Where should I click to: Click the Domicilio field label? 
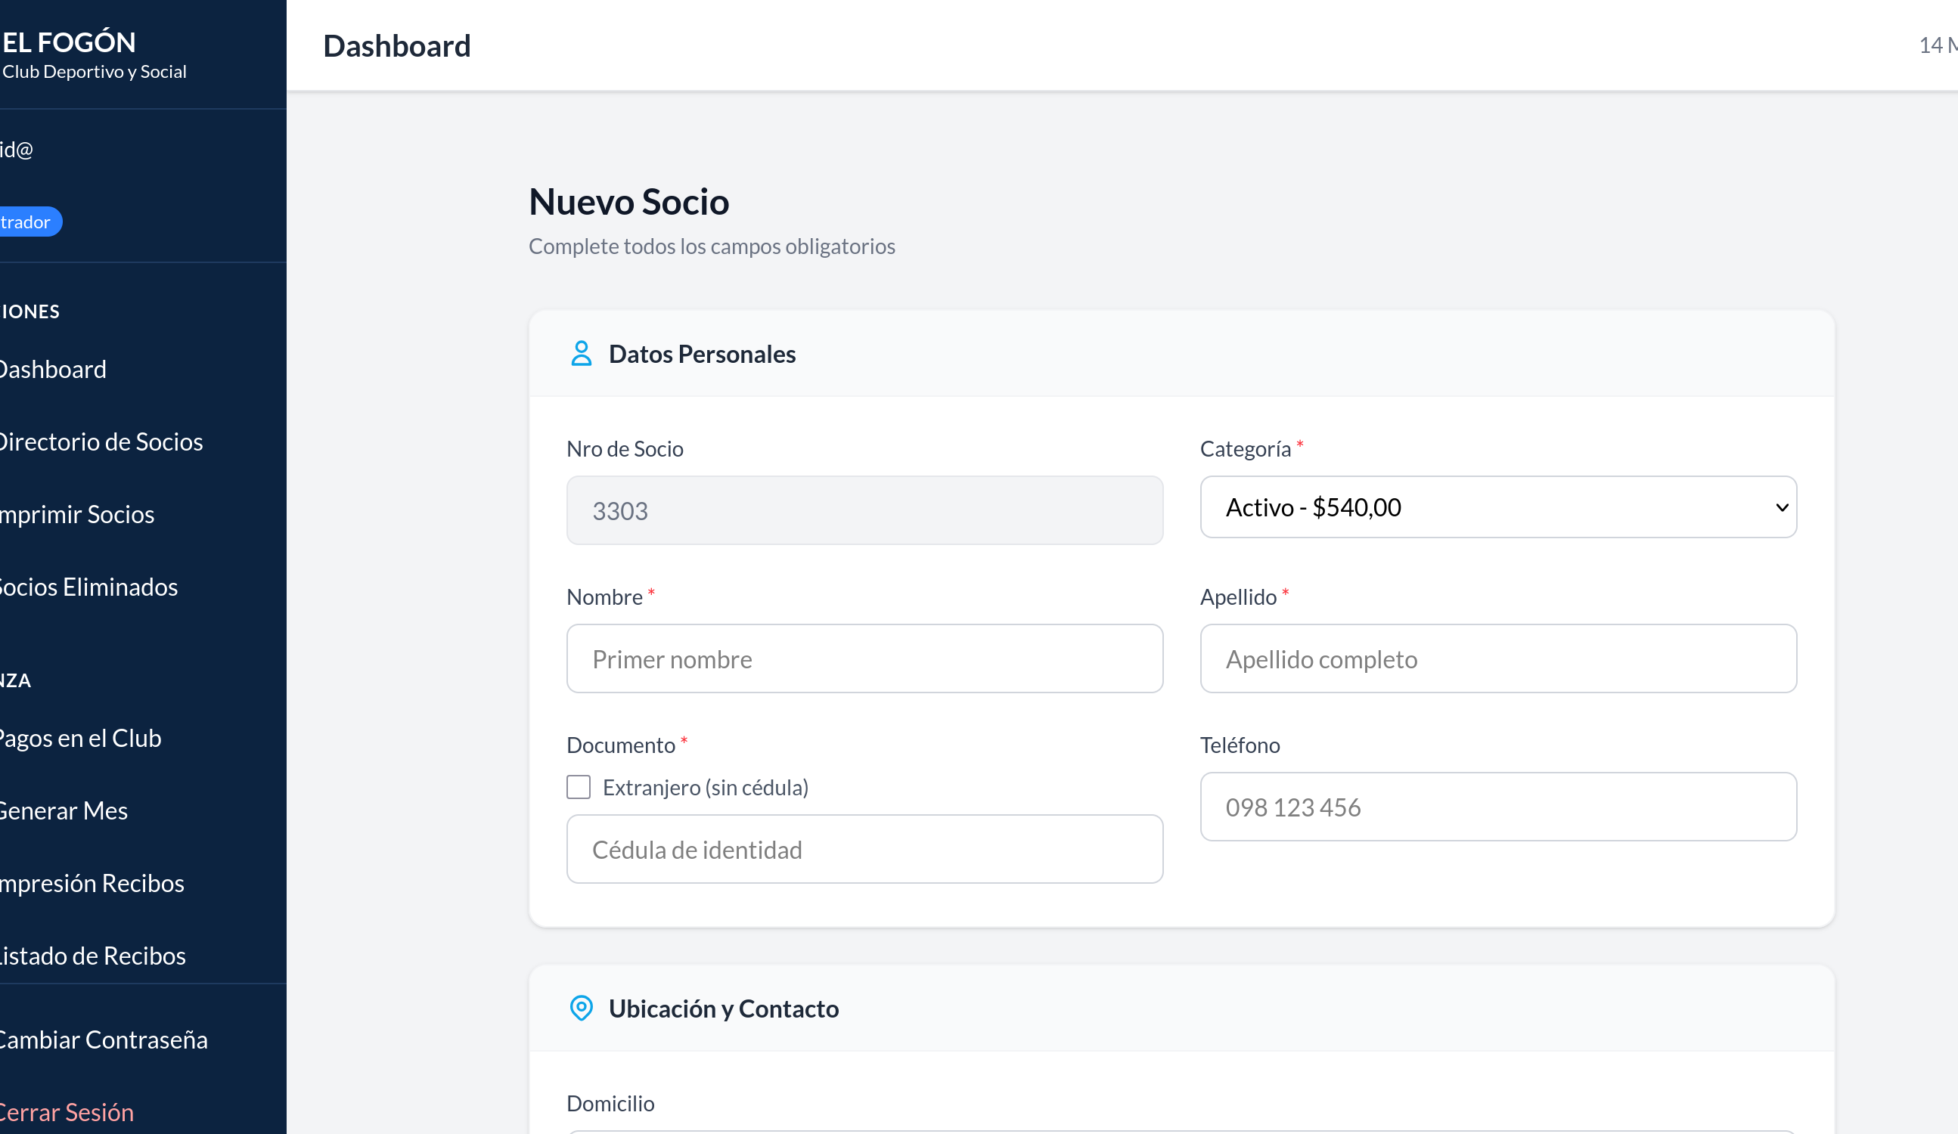coord(611,1103)
